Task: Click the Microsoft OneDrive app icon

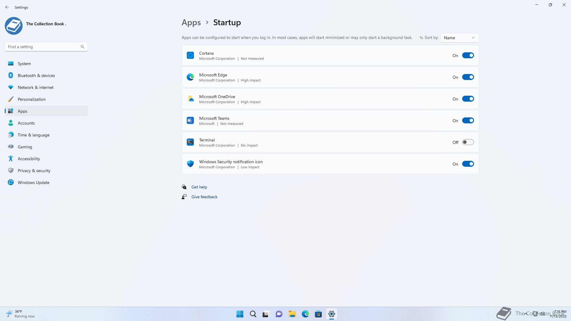Action: [x=190, y=99]
